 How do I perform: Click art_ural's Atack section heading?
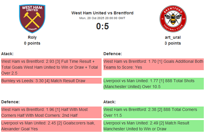click(110, 102)
